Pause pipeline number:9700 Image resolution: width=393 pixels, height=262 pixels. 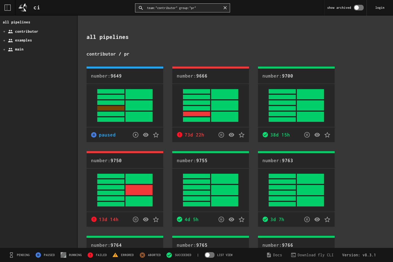click(x=307, y=135)
